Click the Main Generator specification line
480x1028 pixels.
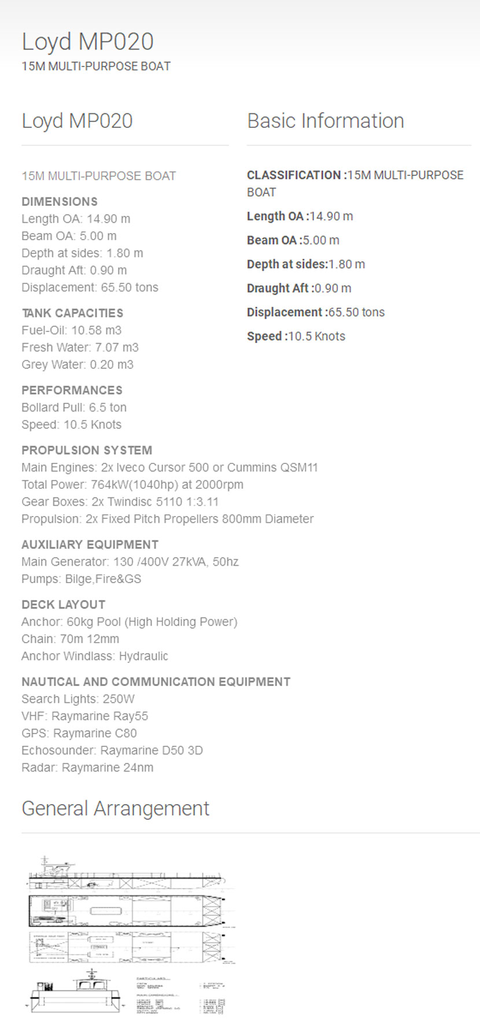click(130, 562)
